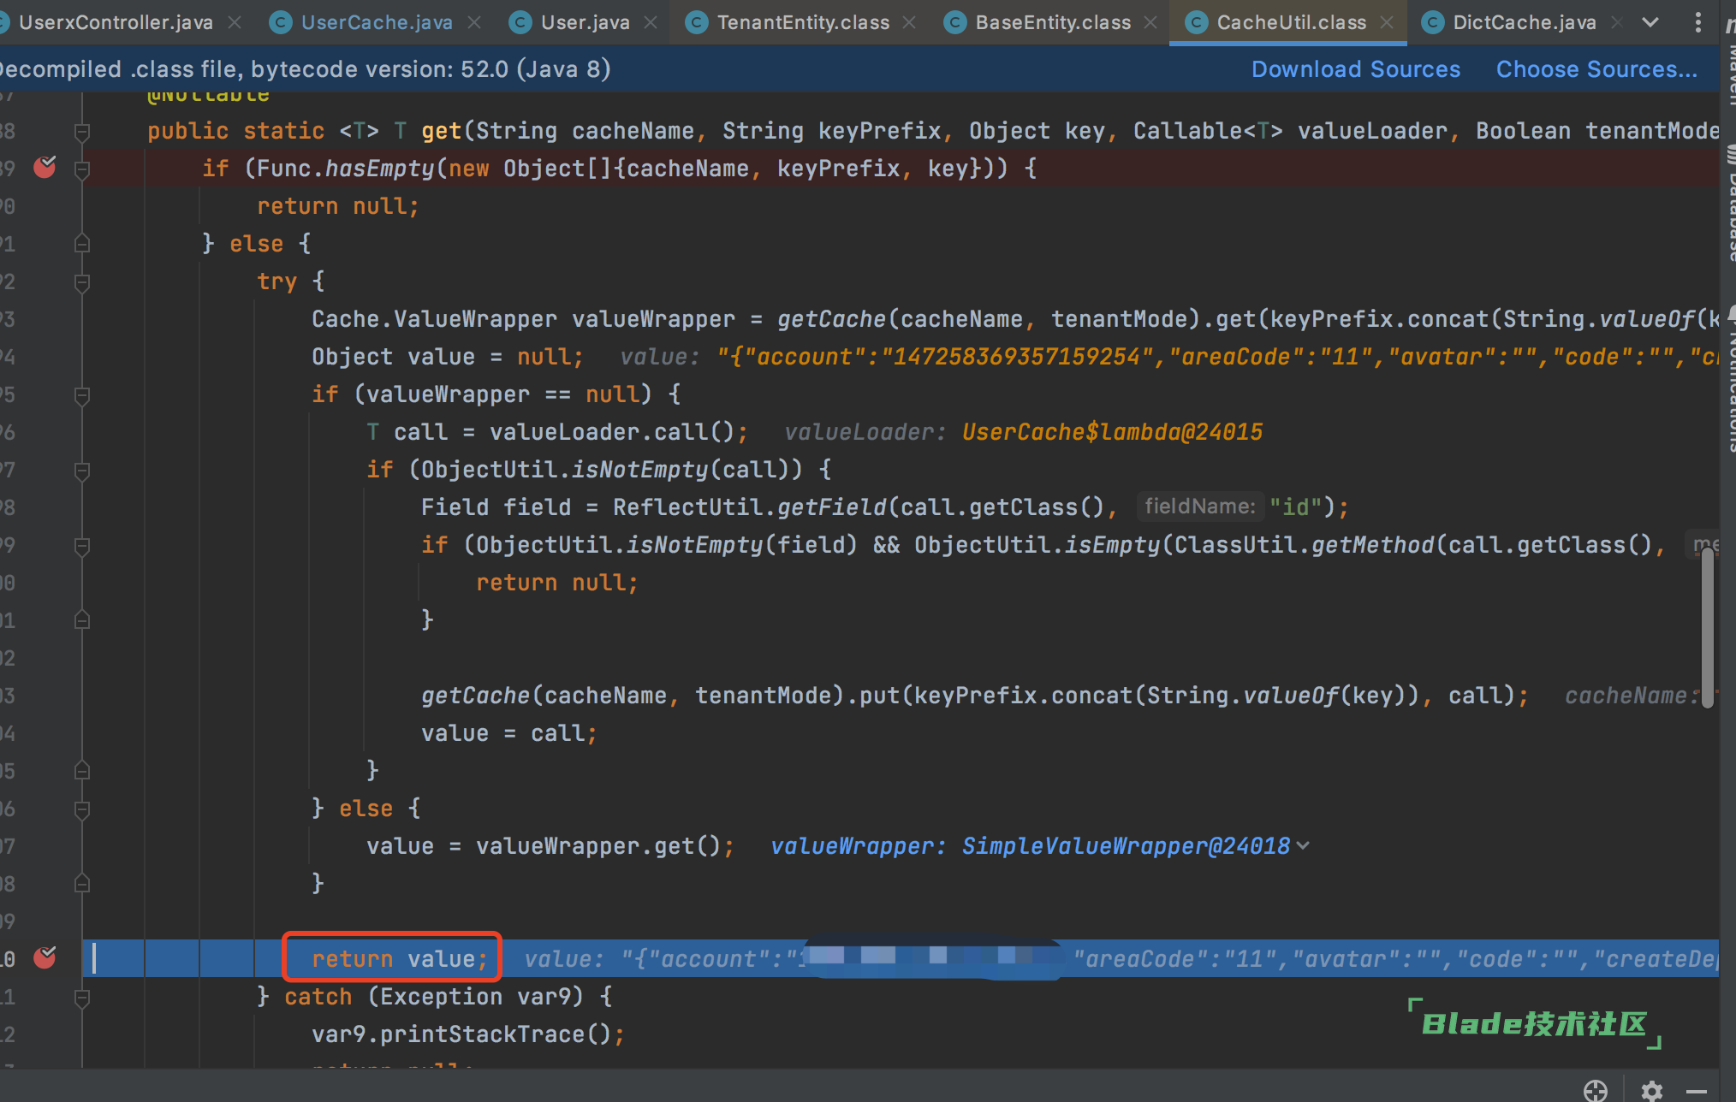Collapse the else block after return null
This screenshot has height=1102, width=1736.
[x=82, y=245]
